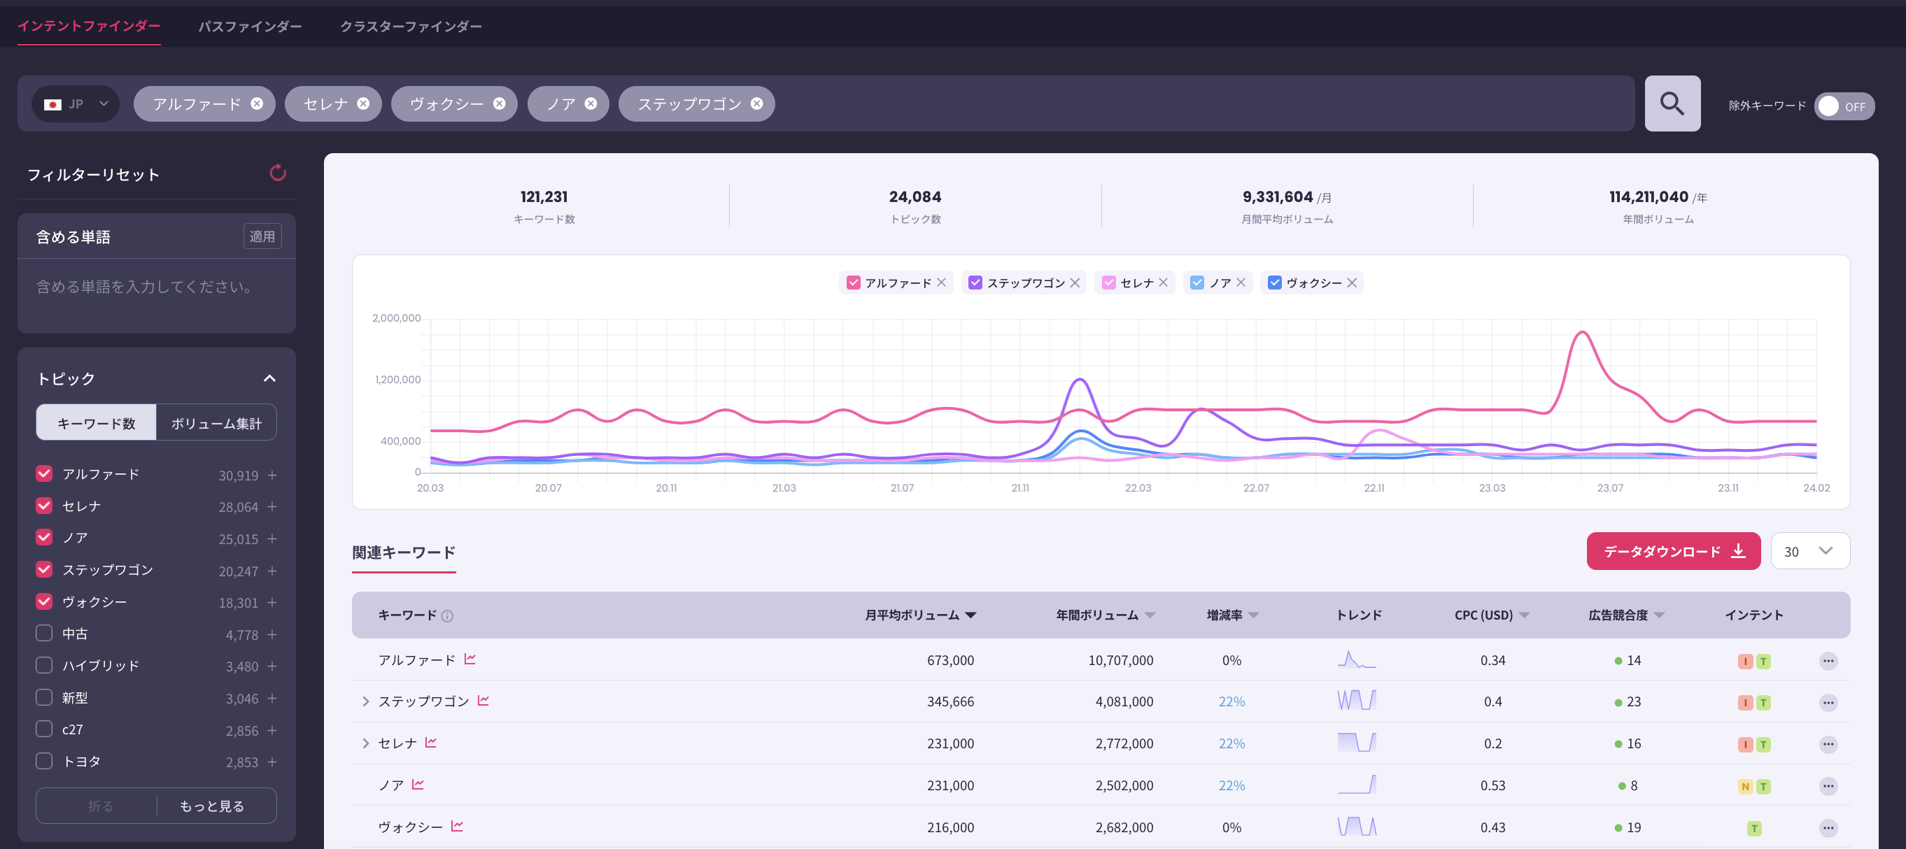Click the info icon beside キーワード header
1906x849 pixels.
447,615
